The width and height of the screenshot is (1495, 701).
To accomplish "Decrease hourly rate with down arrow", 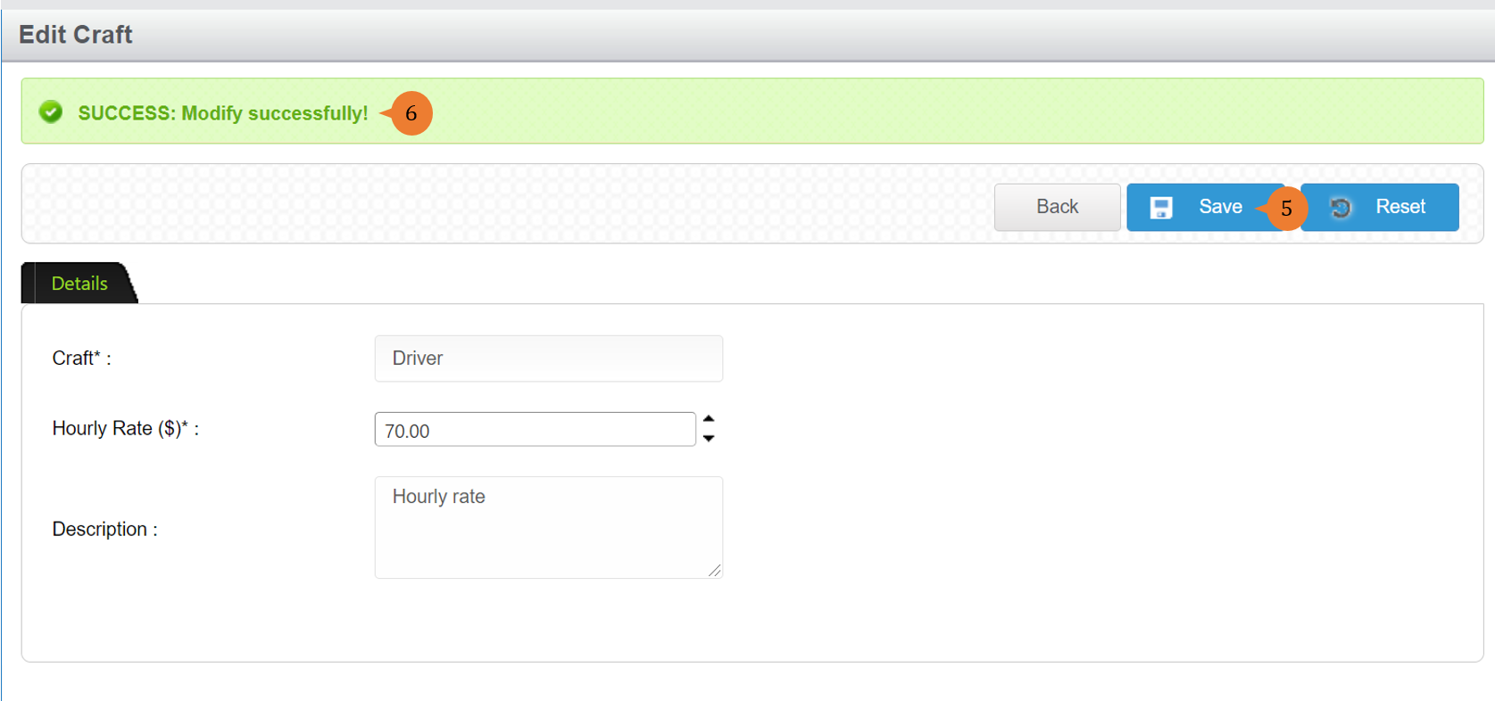I will (709, 438).
